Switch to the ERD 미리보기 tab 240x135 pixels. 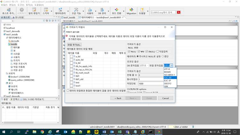[35, 99]
